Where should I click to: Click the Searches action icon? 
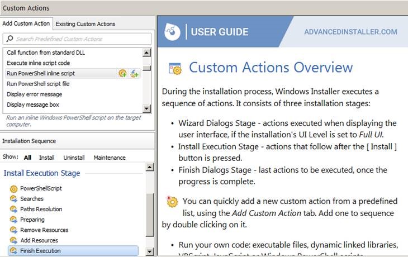pos(14,199)
